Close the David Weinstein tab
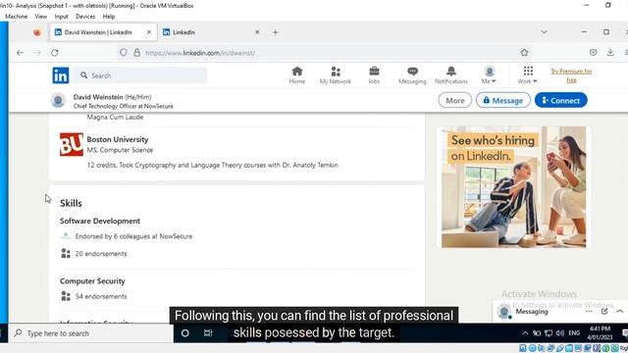 [149, 32]
